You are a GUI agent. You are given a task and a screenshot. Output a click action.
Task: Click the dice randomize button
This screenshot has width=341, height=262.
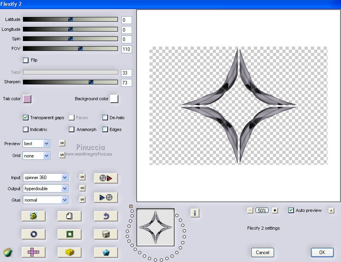tap(106, 234)
